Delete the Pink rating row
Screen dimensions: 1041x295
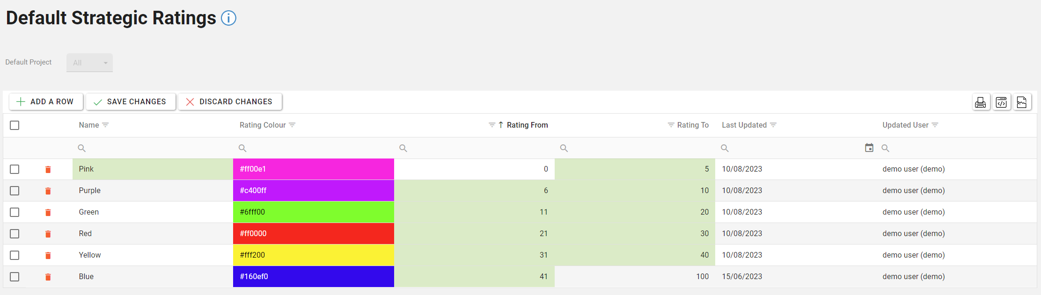point(48,169)
